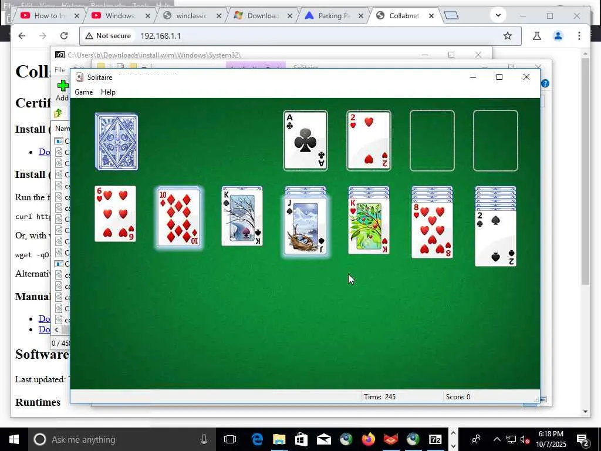Click the page scrollbar down arrow

click(585, 412)
